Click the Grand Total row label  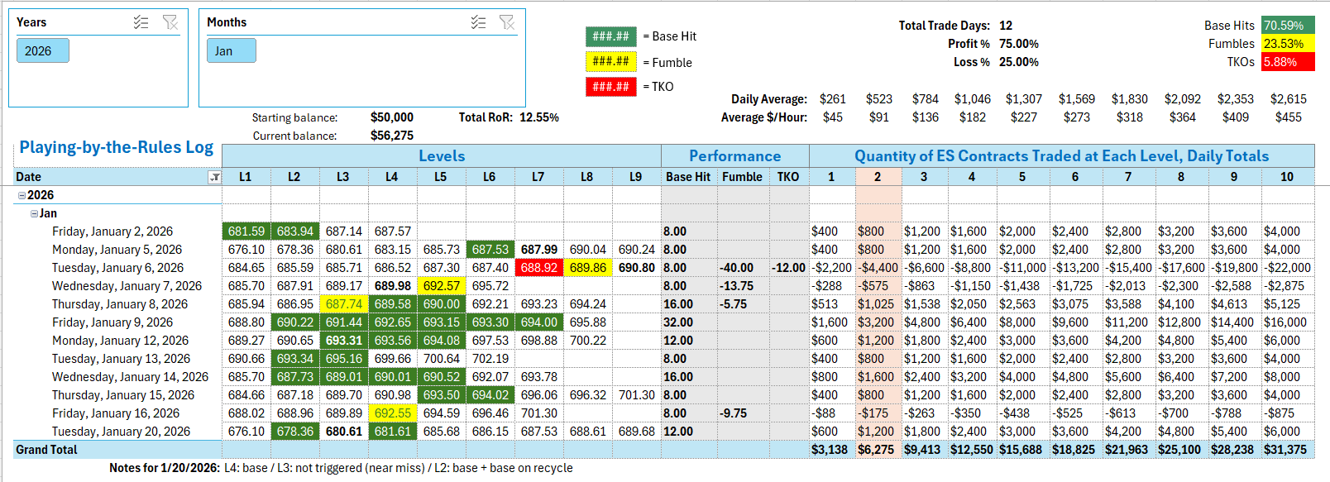[47, 450]
